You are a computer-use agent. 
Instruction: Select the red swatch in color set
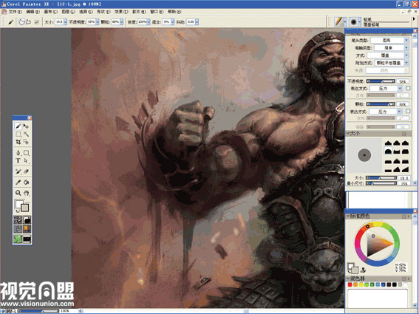point(350,285)
